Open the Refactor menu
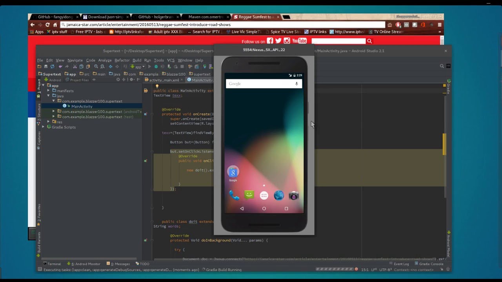502x282 pixels. 122,60
